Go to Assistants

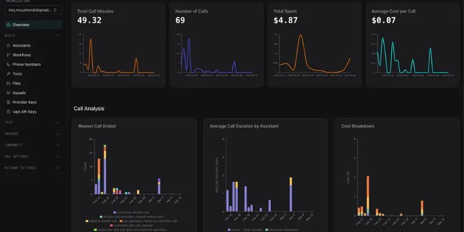[x=21, y=46]
